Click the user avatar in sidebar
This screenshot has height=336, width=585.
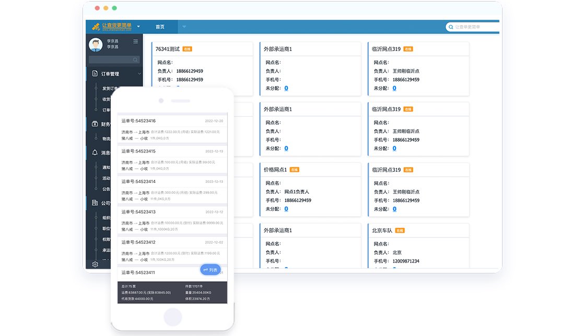(x=96, y=45)
